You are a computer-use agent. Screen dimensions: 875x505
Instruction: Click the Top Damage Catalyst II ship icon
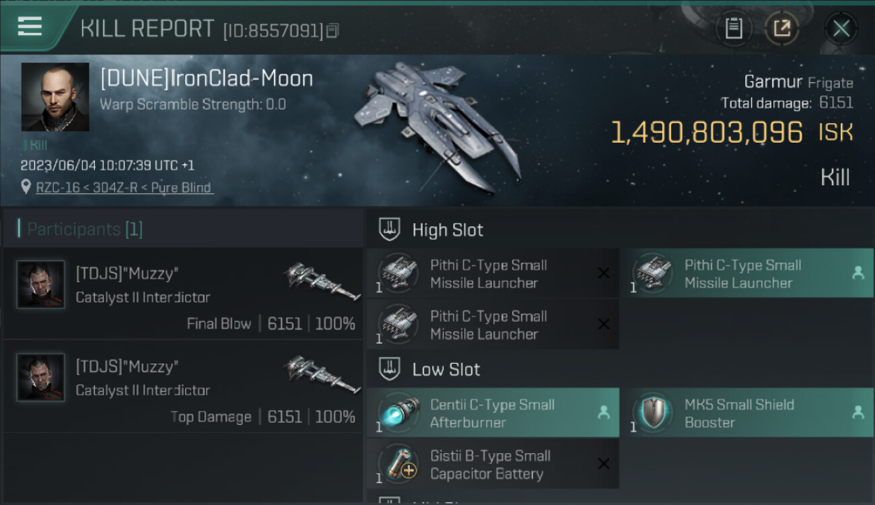click(x=318, y=376)
